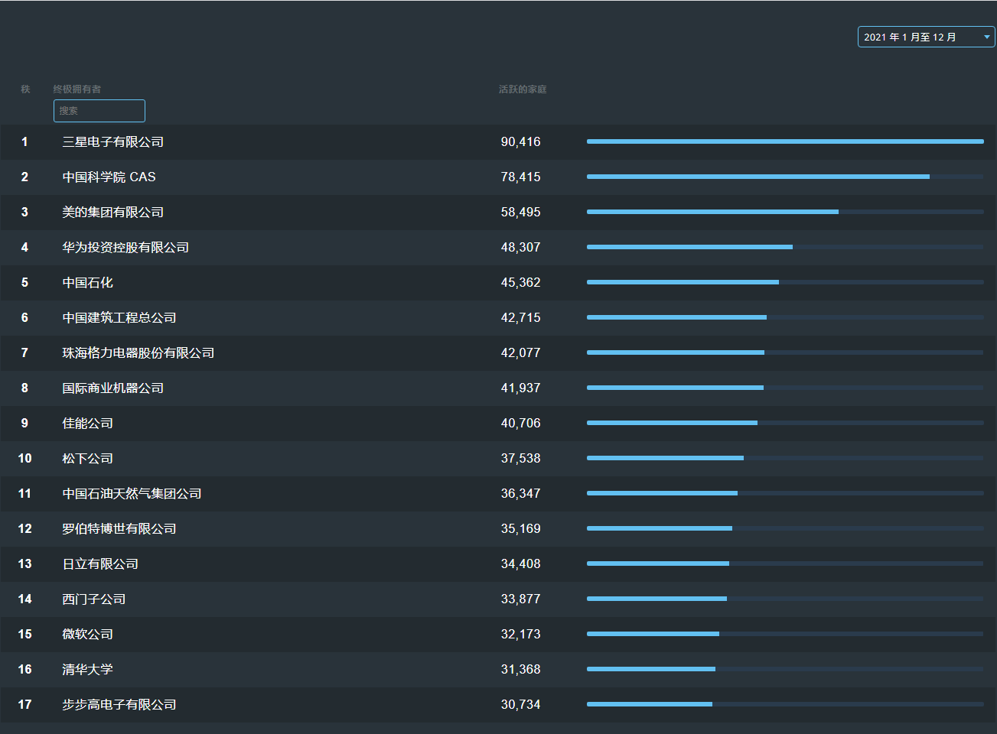Click the 秩 rank column header

click(25, 89)
